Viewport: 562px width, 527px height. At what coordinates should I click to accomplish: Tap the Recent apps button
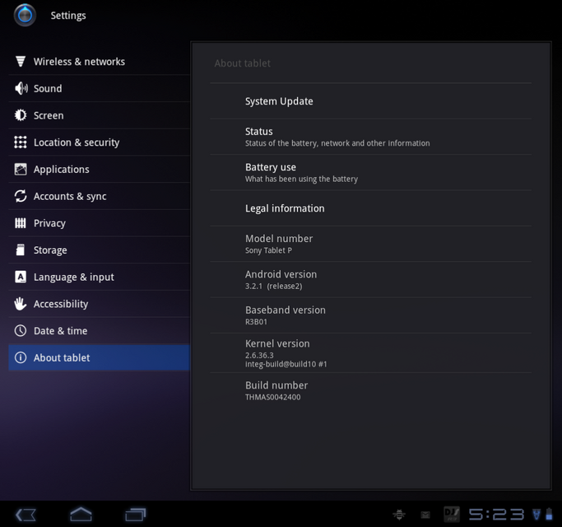tap(136, 515)
